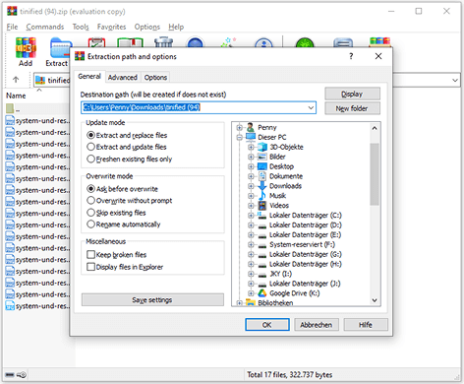The width and height of the screenshot is (464, 384).
Task: Click the Find magnifier toolbar icon
Action: 195,42
